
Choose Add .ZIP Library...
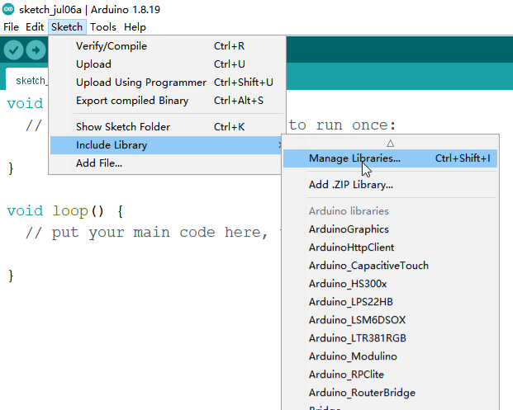click(390, 185)
